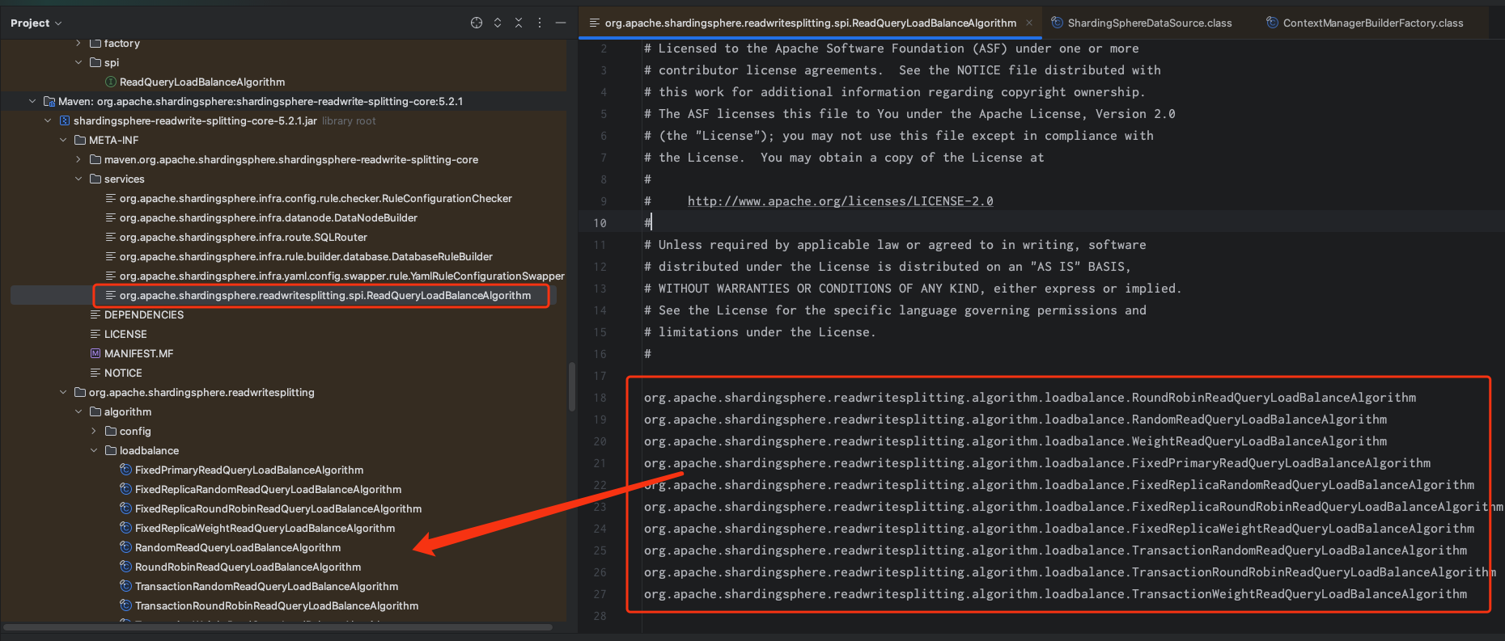Open FixedPrimaryReadQueryLoadBalanceAlgorithm class
The image size is (1505, 641).
point(248,470)
